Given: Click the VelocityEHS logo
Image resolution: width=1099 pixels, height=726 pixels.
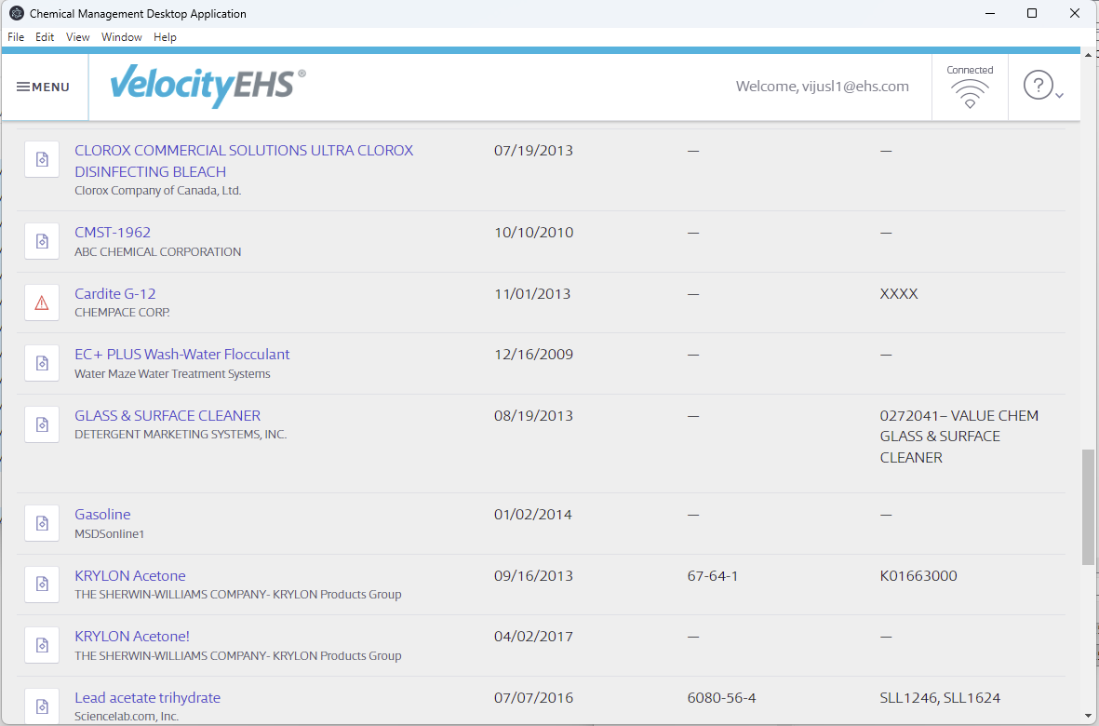Looking at the screenshot, I should point(208,87).
